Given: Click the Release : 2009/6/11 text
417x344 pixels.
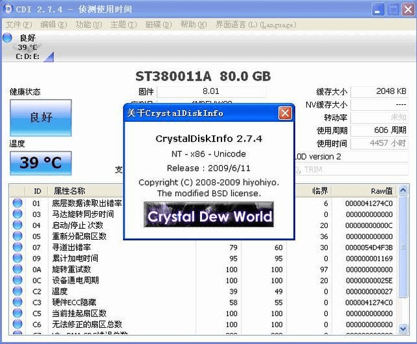Looking at the screenshot, I should (208, 168).
